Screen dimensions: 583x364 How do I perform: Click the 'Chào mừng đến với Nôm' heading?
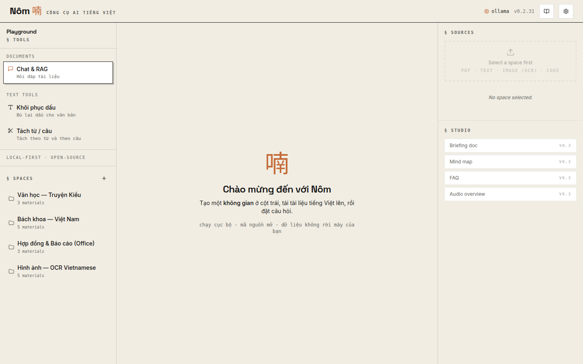point(277,189)
